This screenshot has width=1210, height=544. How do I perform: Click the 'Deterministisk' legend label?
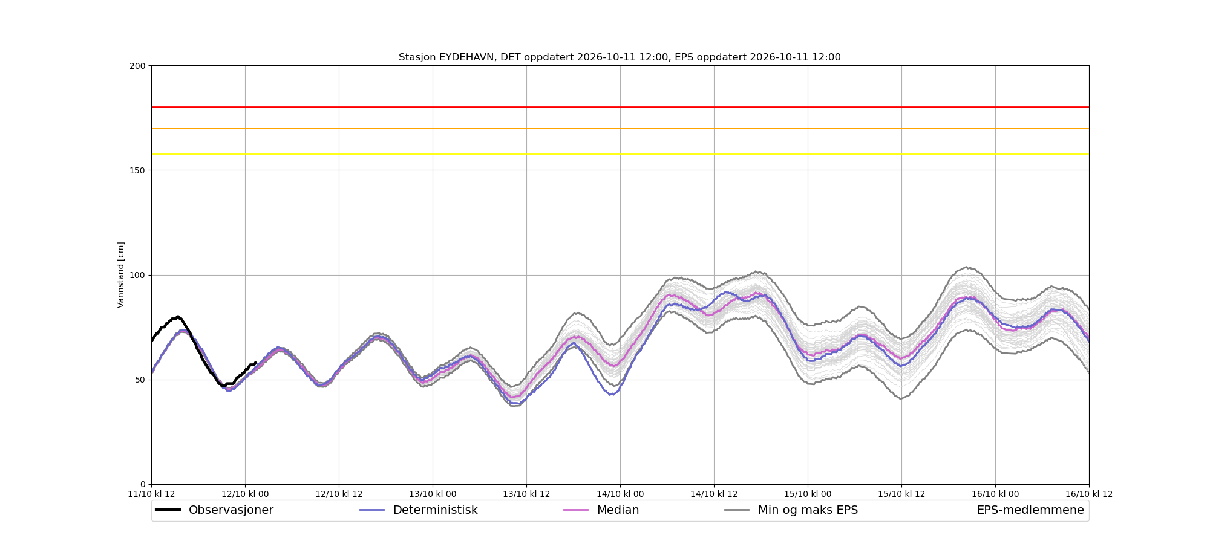pyautogui.click(x=436, y=510)
